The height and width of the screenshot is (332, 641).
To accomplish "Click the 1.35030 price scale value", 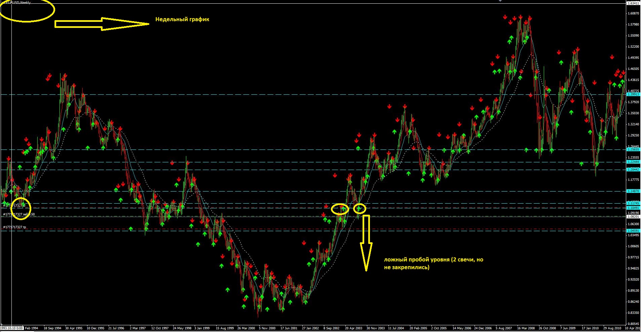I will point(633,113).
